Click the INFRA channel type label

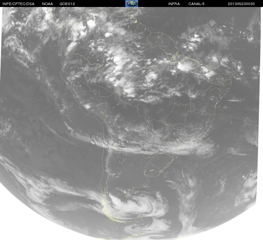(174, 4)
